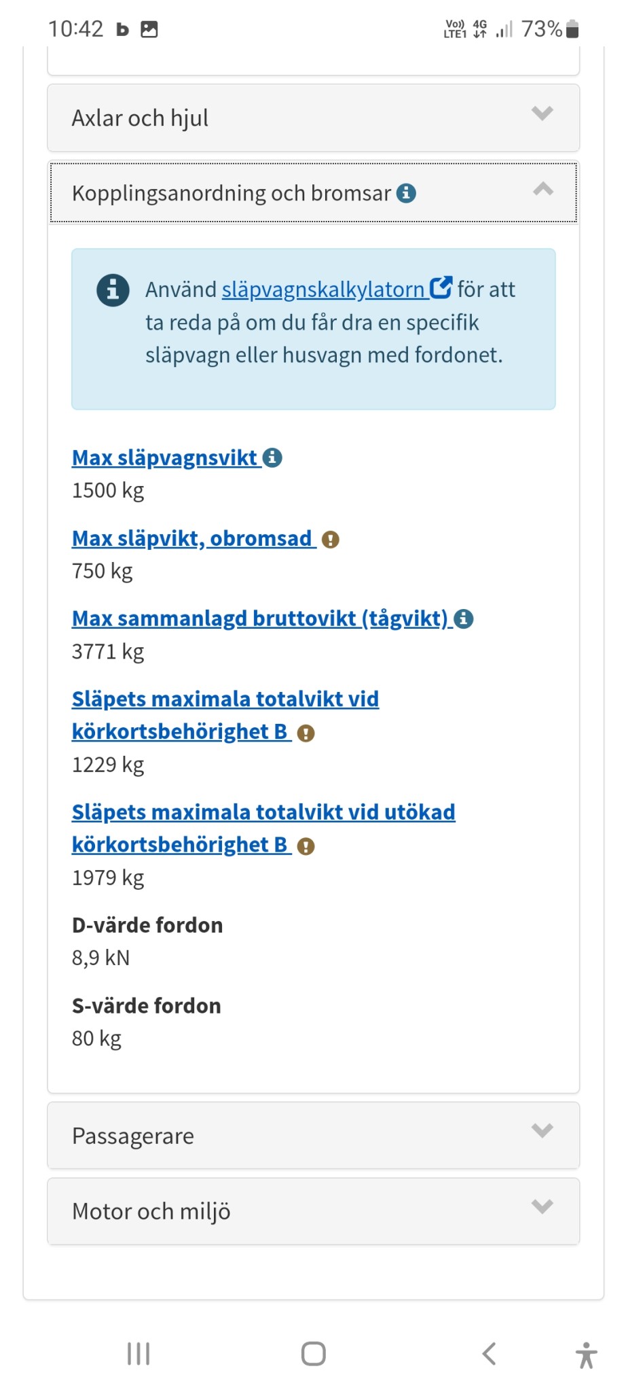Tap info icon after Max sammanlagd bruttovikt

(464, 619)
